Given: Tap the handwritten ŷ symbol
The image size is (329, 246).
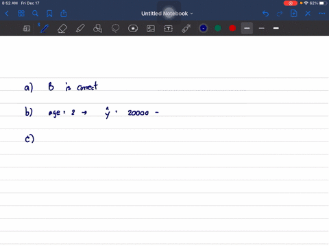Looking at the screenshot, I should pyautogui.click(x=107, y=113).
